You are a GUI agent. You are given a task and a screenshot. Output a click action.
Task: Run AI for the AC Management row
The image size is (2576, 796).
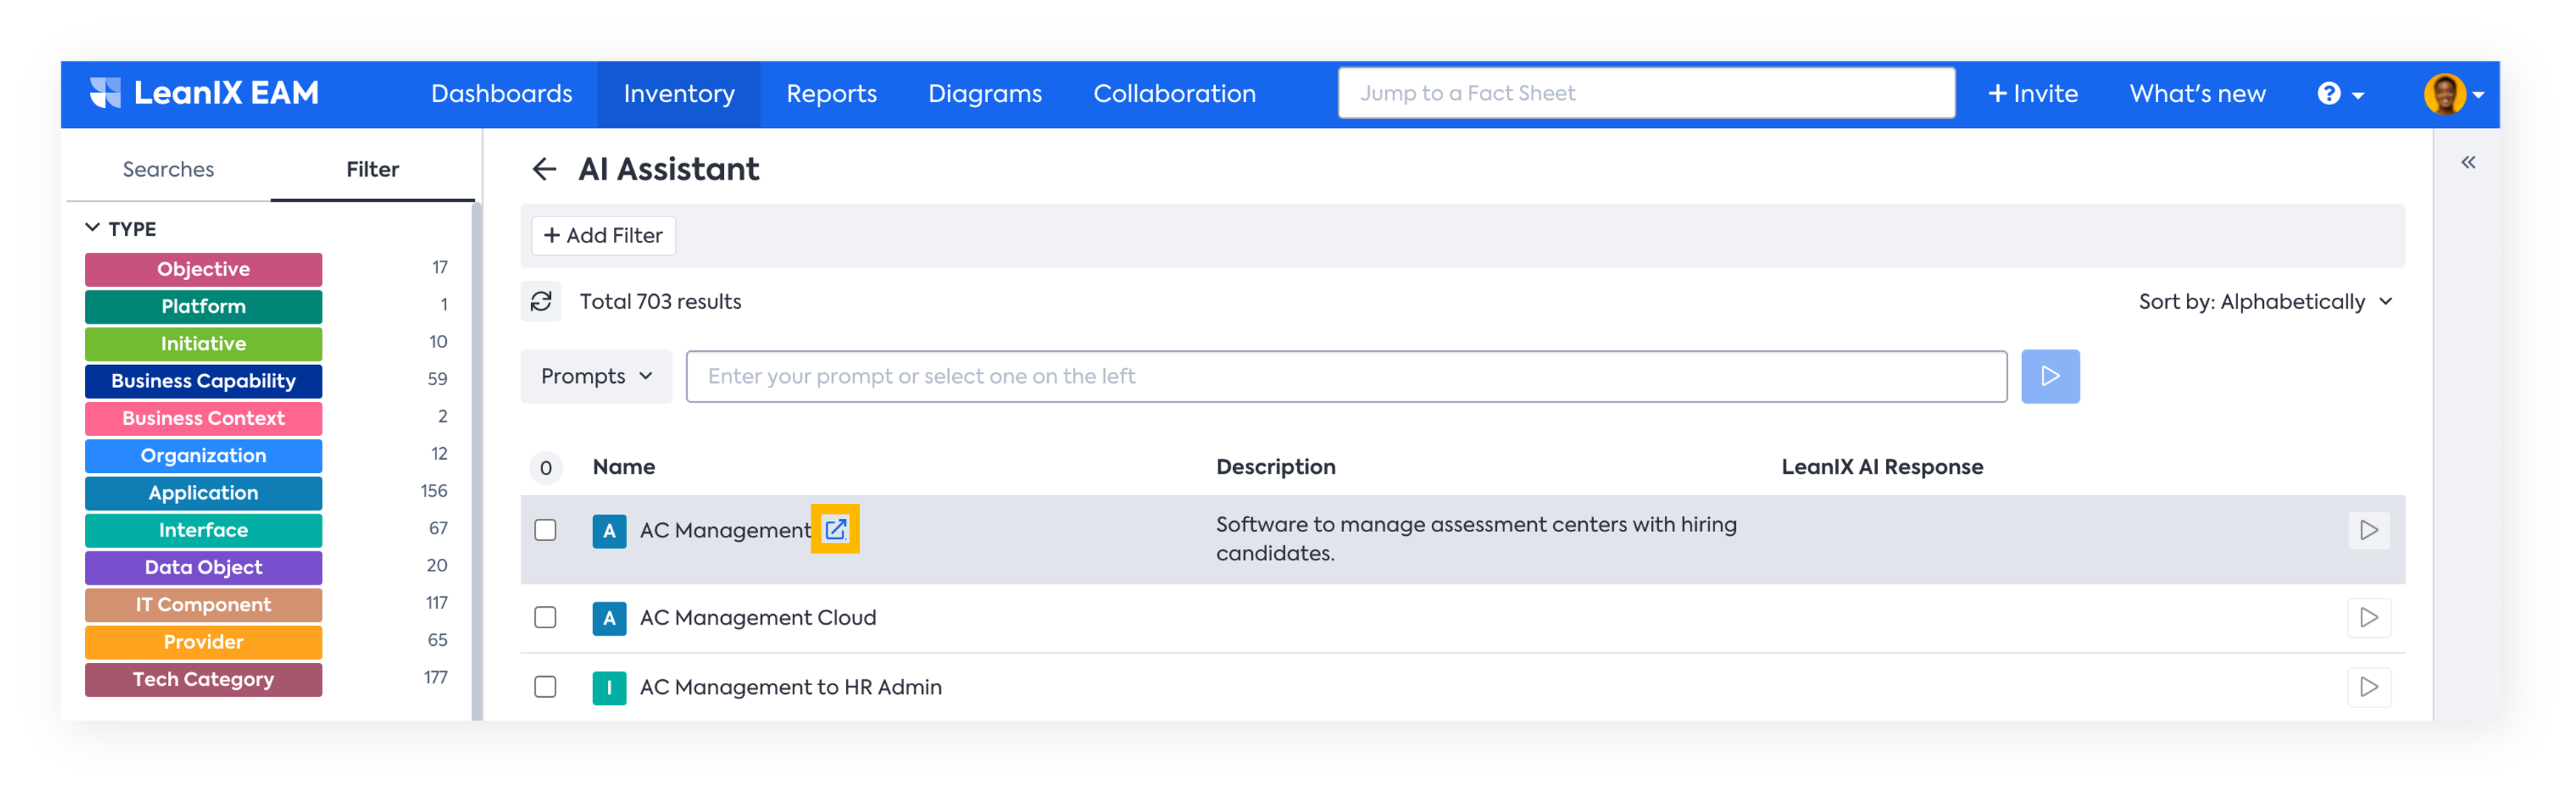pos(2368,531)
